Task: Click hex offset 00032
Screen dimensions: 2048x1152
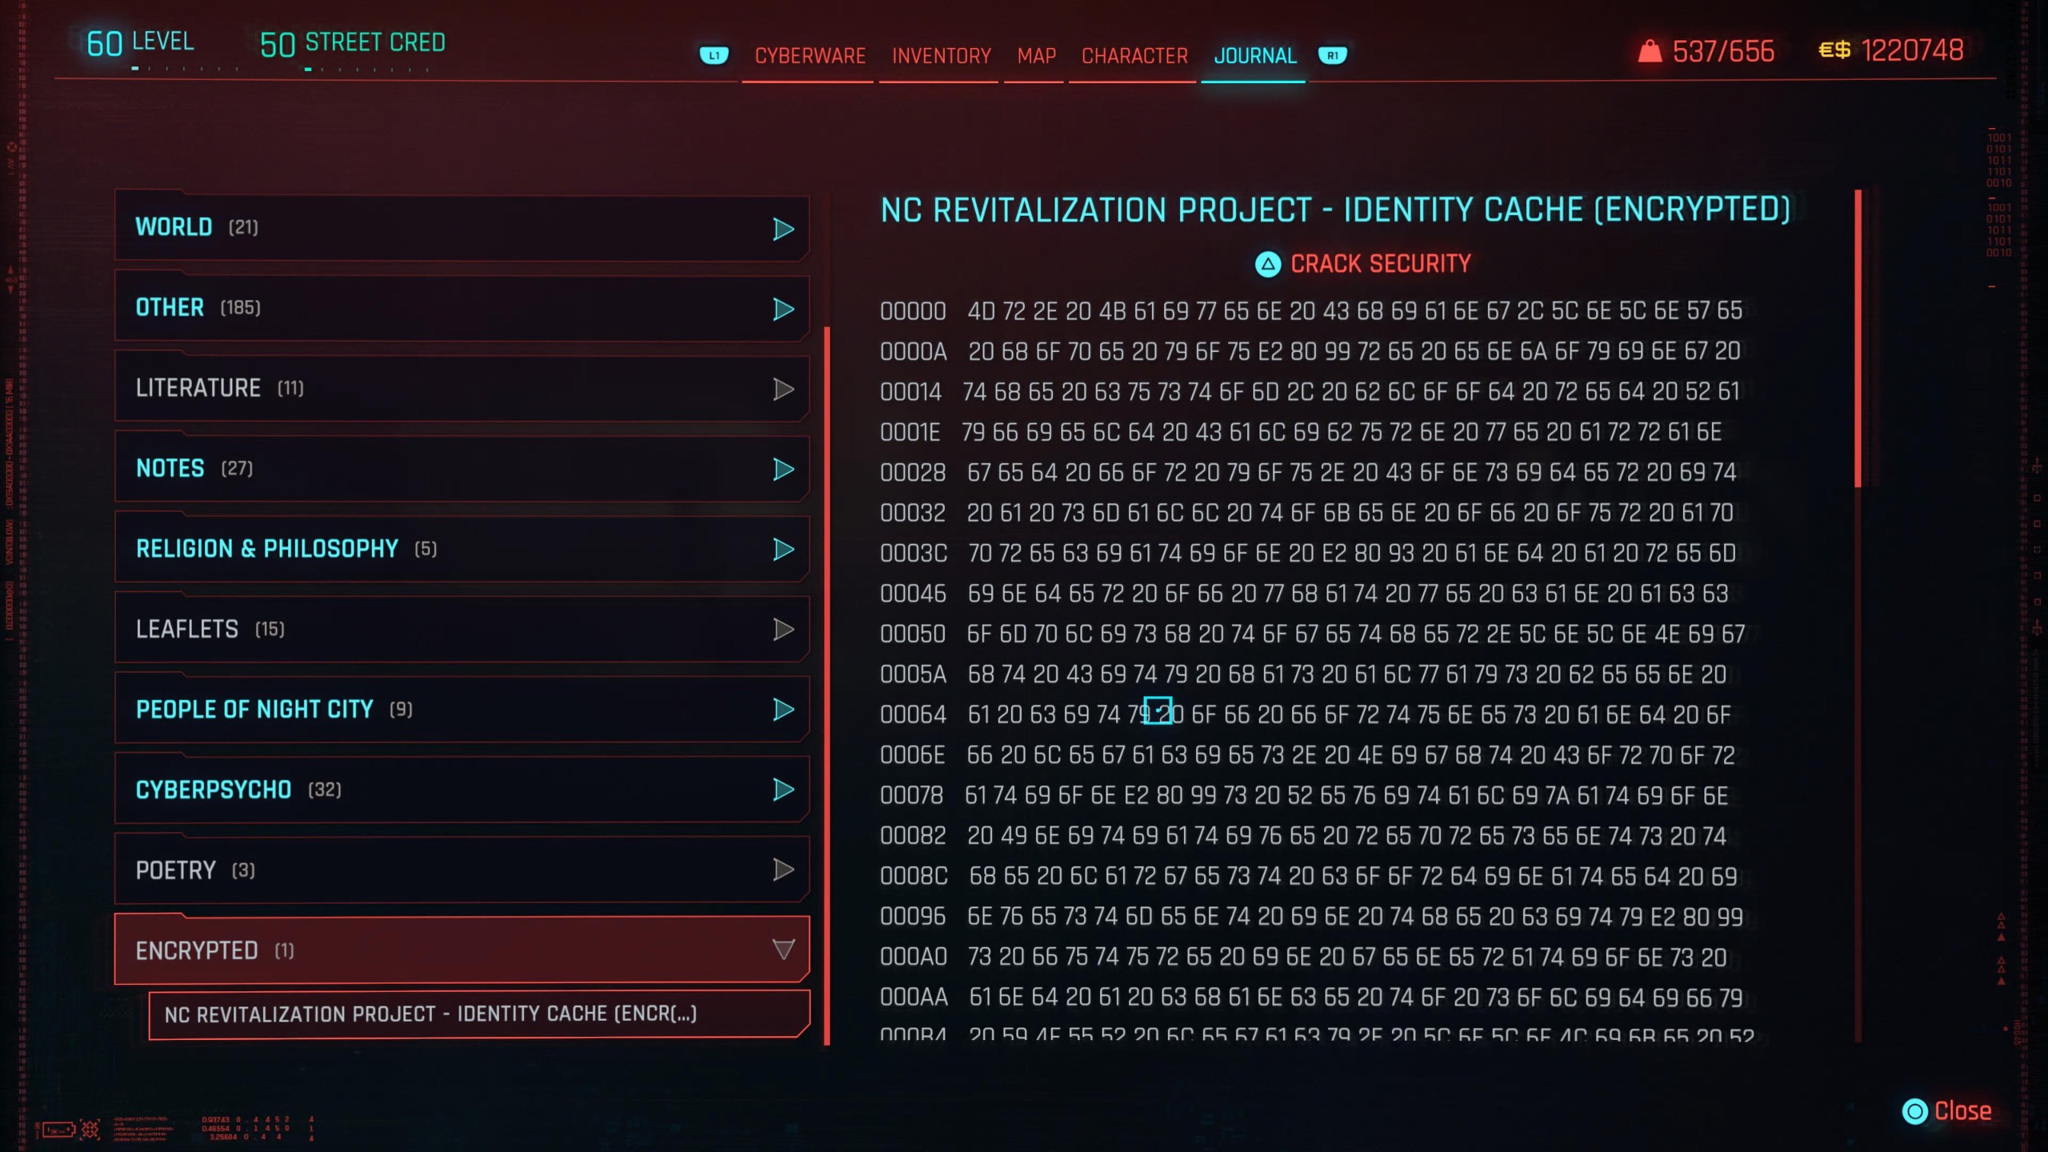Action: (x=913, y=513)
